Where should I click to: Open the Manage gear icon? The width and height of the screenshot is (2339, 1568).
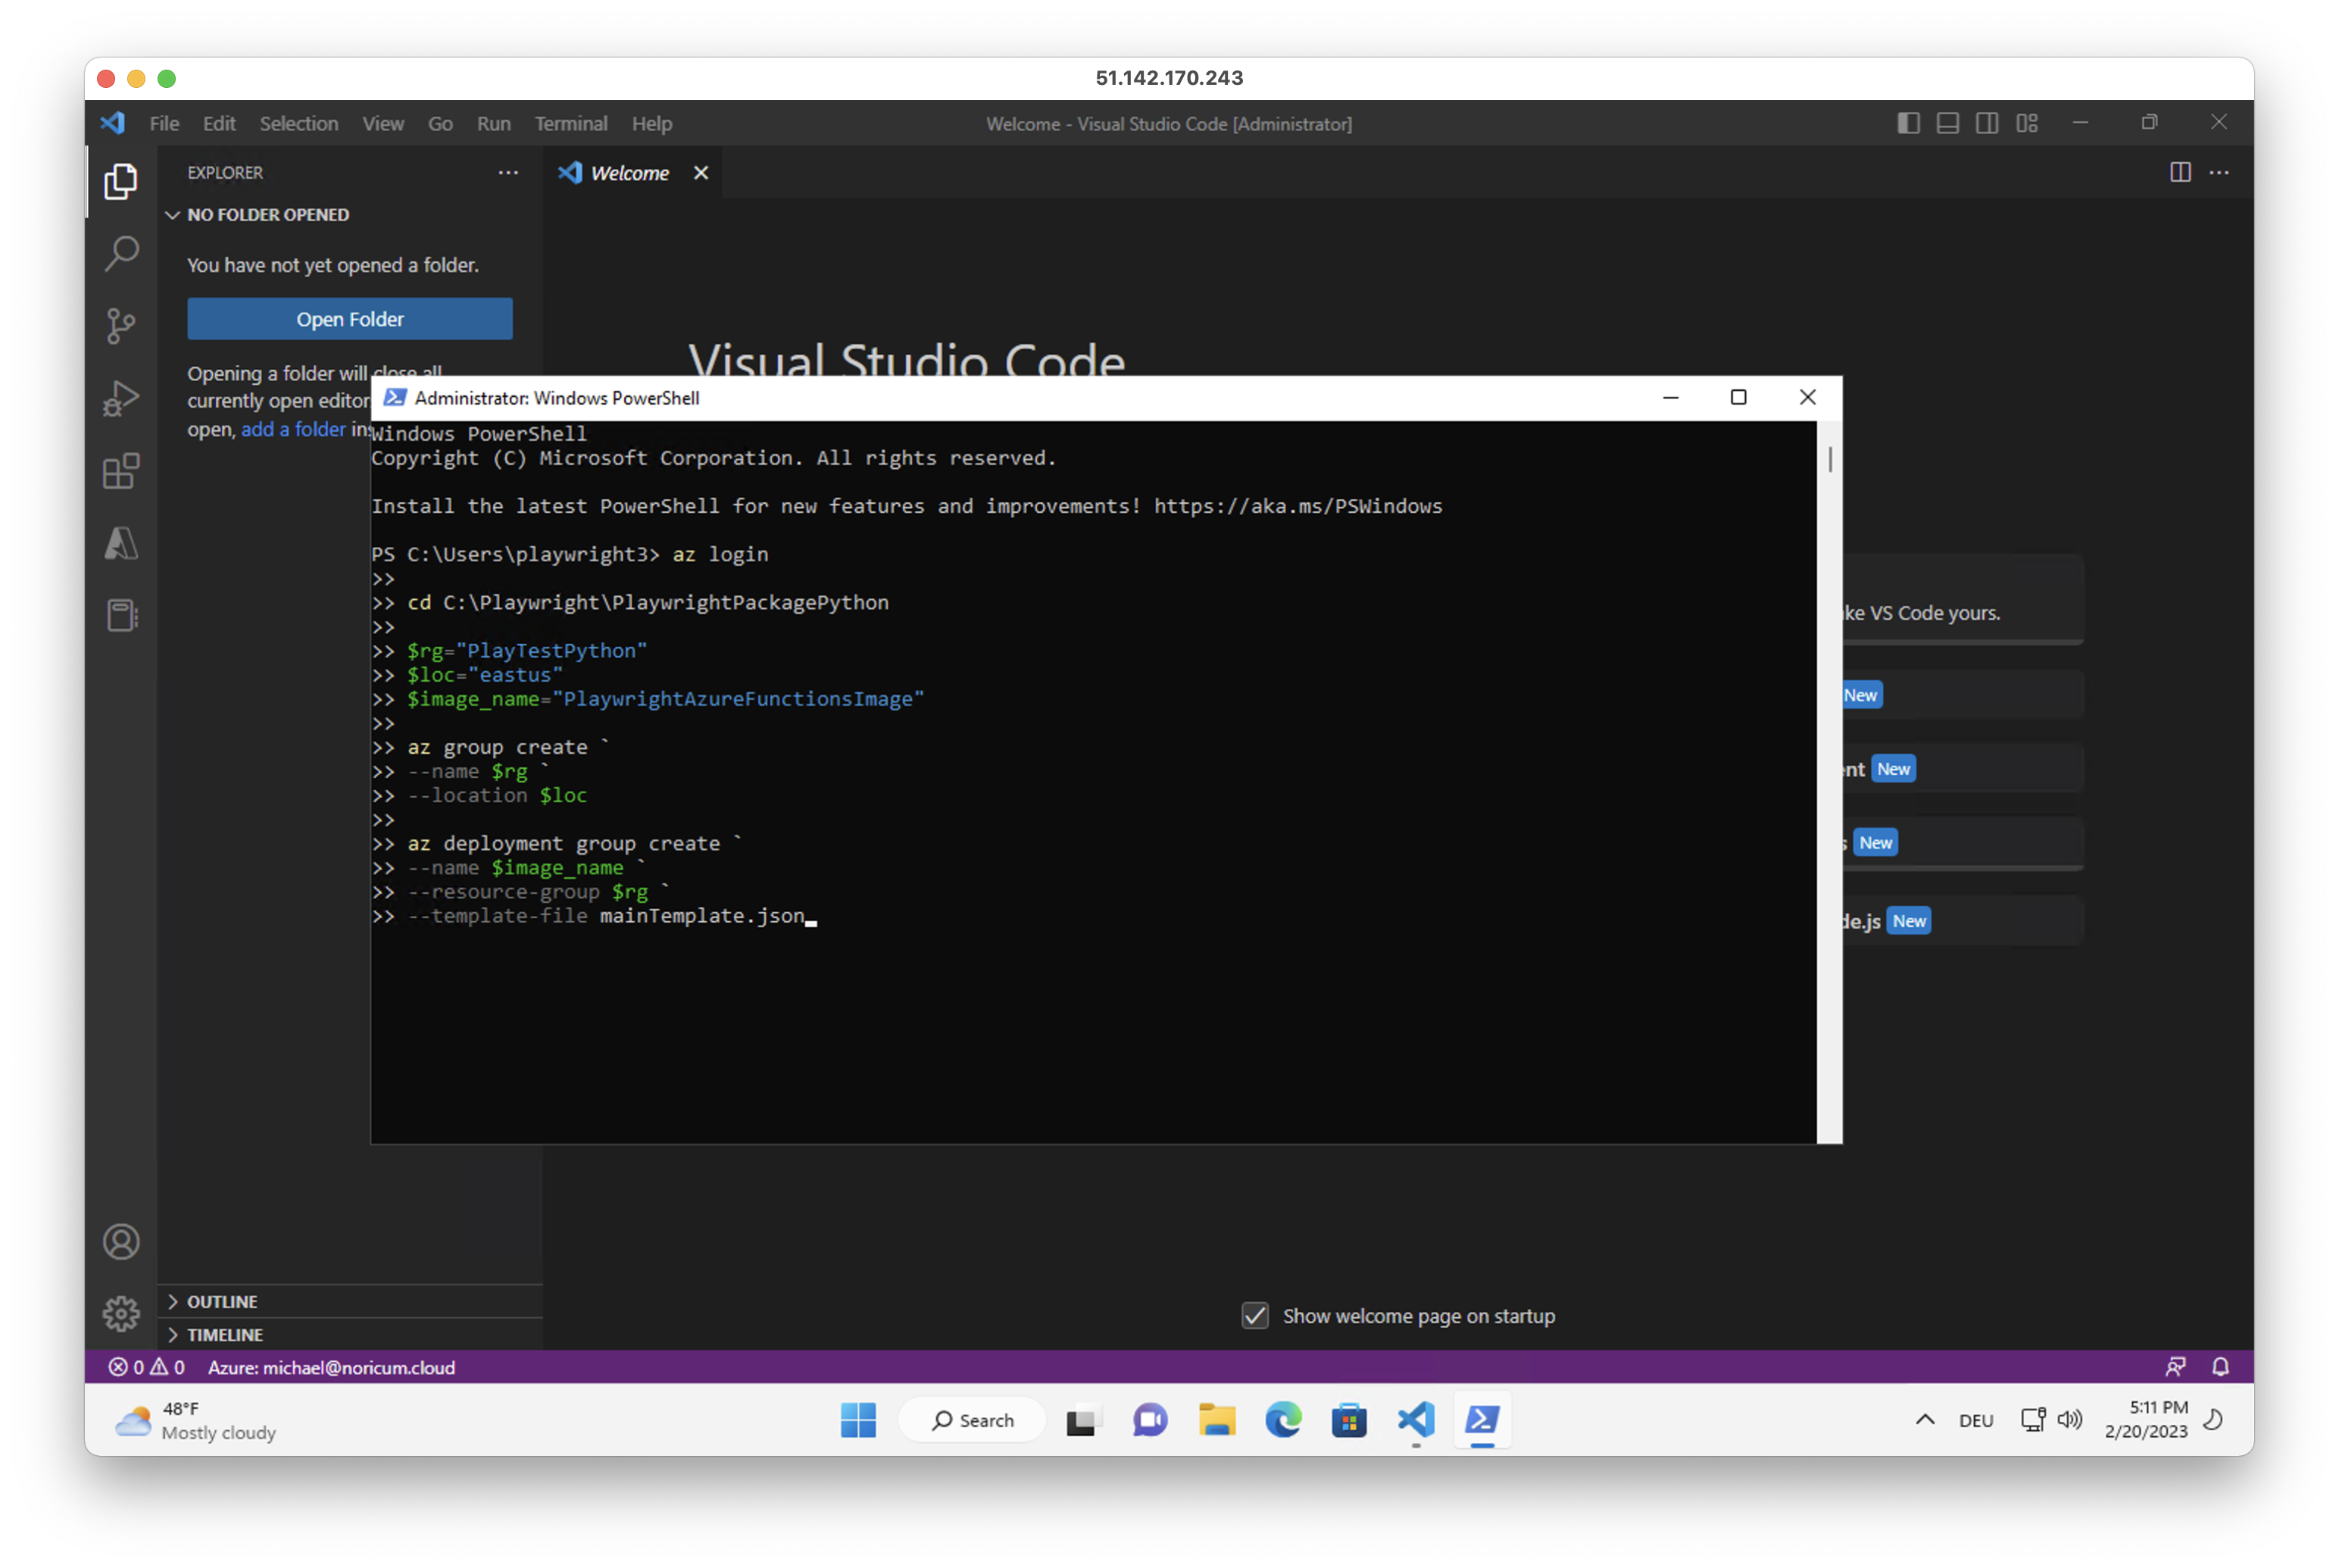coord(121,1314)
